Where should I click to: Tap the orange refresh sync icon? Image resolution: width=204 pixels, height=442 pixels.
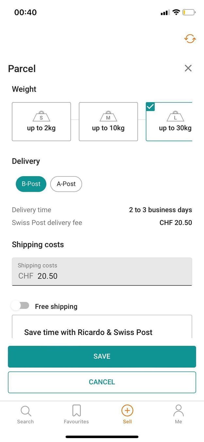point(190,39)
